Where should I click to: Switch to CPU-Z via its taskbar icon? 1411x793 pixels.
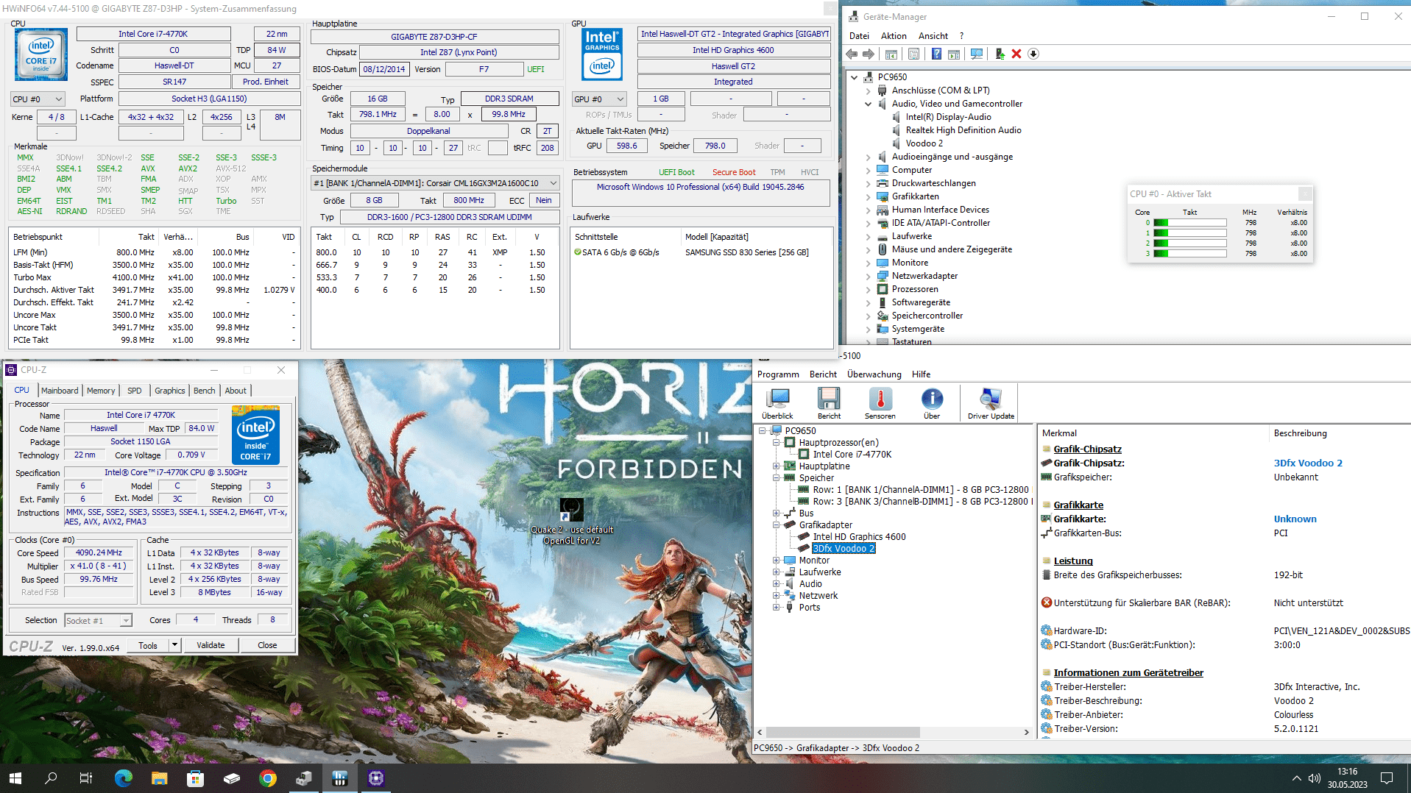pyautogui.click(x=375, y=778)
